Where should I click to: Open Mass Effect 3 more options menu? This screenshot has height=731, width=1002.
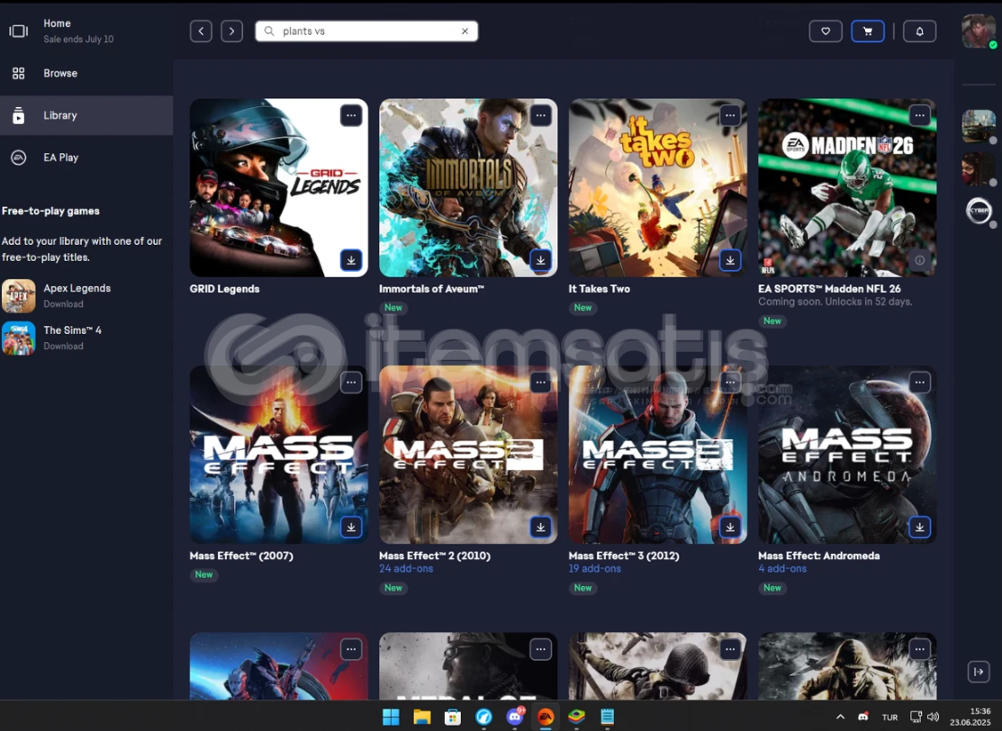[730, 383]
